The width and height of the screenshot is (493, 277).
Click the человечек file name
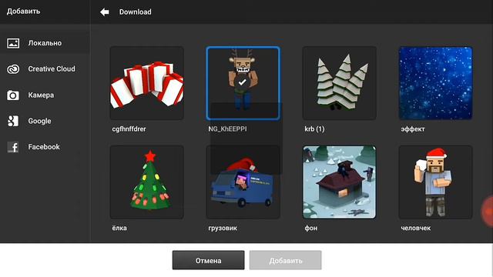click(416, 228)
